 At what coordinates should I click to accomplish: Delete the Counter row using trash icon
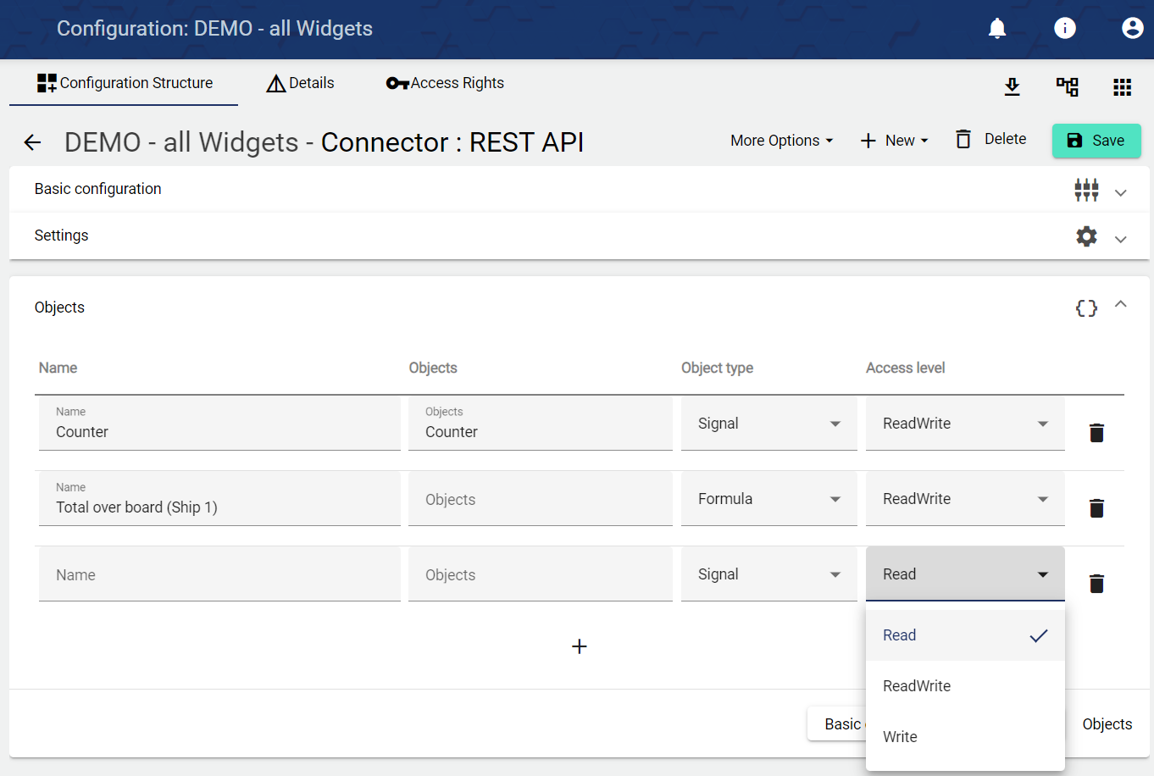[x=1096, y=433]
